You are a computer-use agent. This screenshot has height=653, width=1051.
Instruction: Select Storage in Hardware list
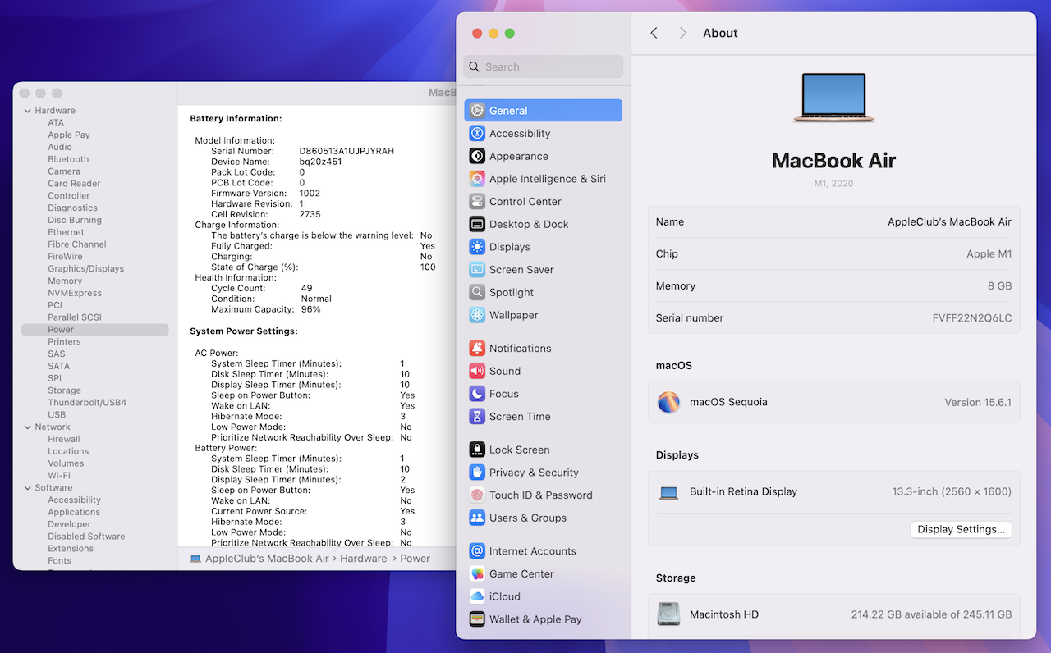[x=64, y=390]
